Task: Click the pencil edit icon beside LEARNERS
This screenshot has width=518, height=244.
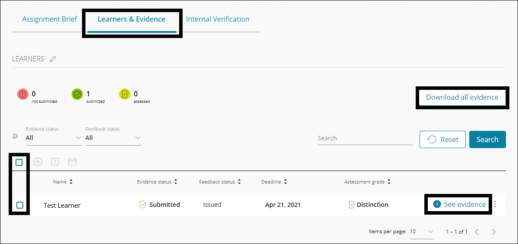Action: pos(53,59)
